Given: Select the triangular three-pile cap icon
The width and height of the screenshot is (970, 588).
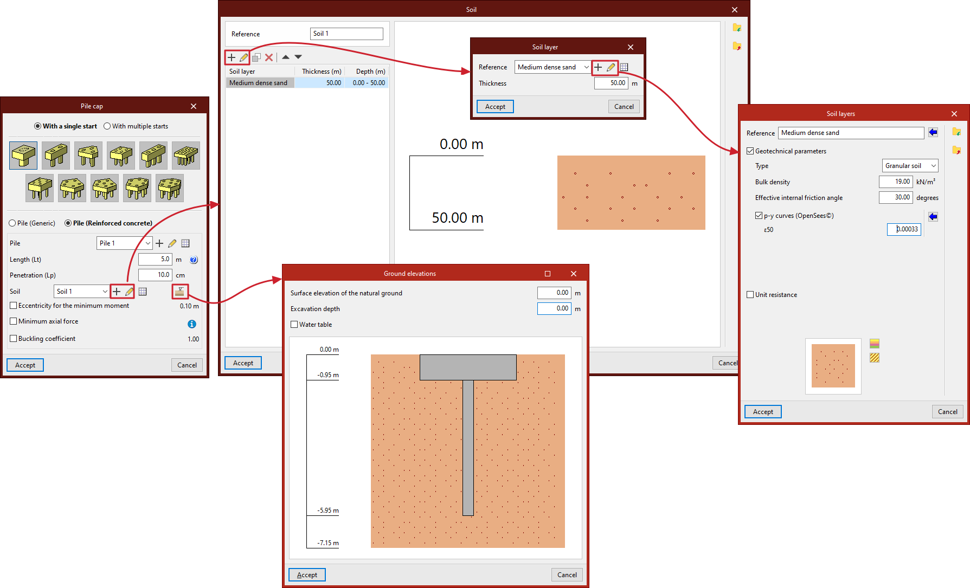Looking at the screenshot, I should pyautogui.click(x=88, y=156).
